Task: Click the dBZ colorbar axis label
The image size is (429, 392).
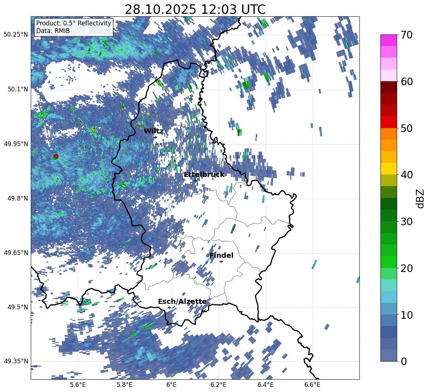Action: tap(421, 198)
